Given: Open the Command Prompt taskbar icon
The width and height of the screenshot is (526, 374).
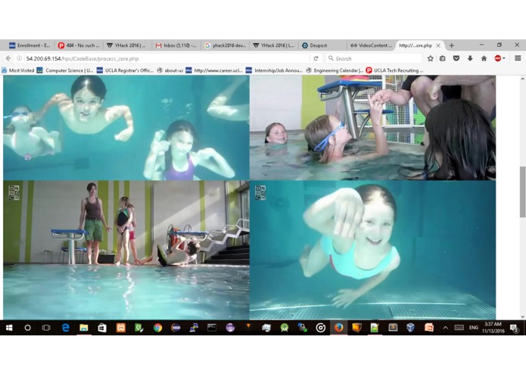Looking at the screenshot, I should click(212, 328).
